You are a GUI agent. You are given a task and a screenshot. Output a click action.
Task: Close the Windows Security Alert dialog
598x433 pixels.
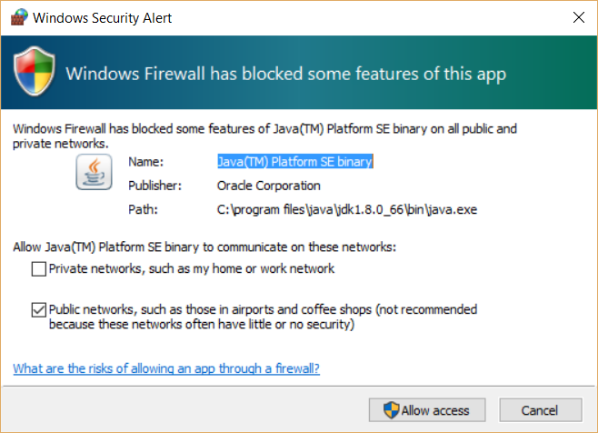click(x=578, y=17)
